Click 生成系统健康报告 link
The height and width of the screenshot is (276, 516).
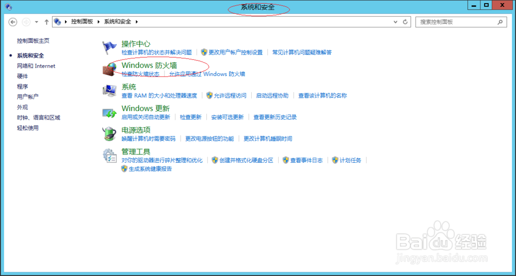pos(150,169)
